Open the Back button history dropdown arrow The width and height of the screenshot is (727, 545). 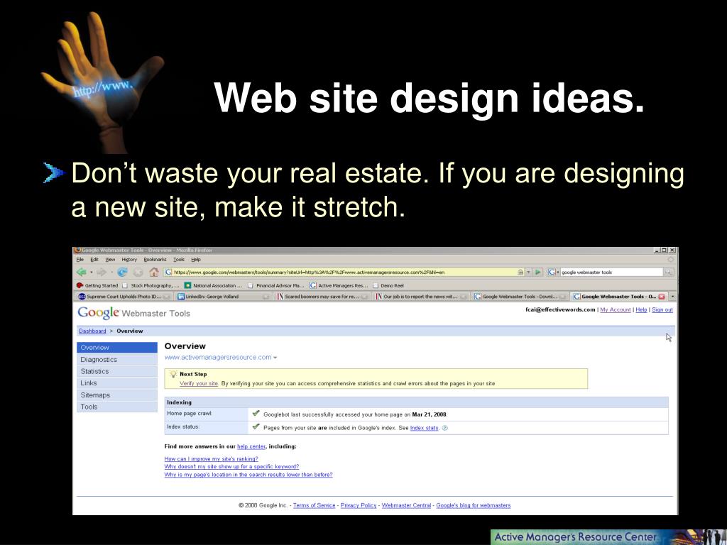[x=92, y=272]
